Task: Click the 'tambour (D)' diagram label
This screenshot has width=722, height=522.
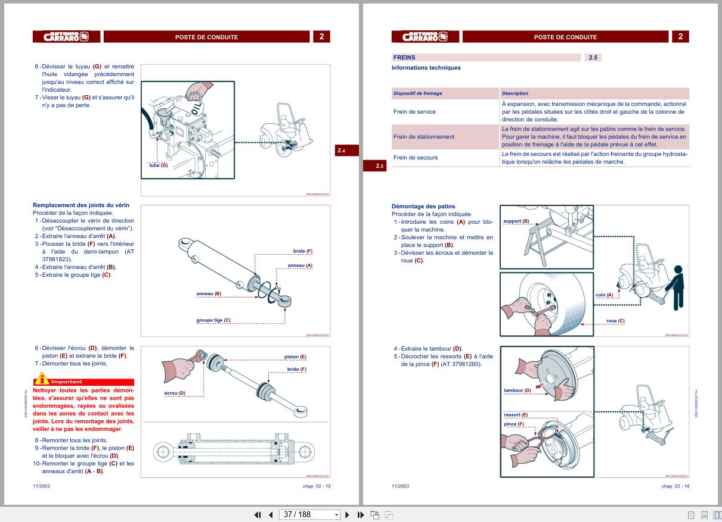Action: pos(518,390)
